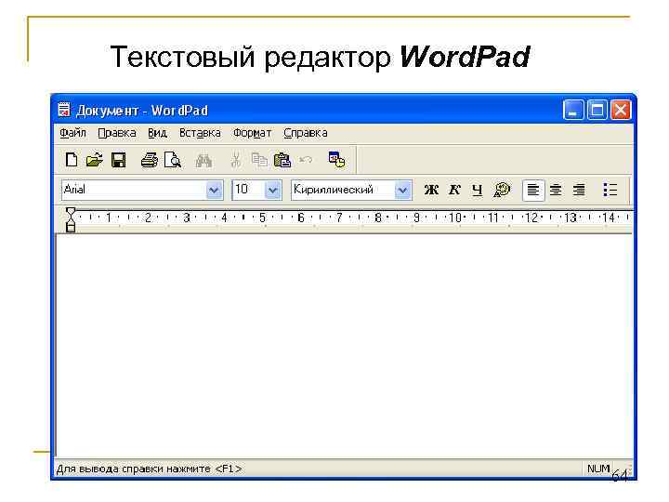Close the WordPad window

621,111
